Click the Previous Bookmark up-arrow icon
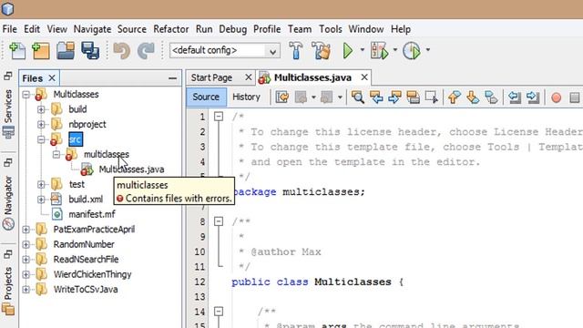Screen dimensions: 583x328 (x=454, y=97)
